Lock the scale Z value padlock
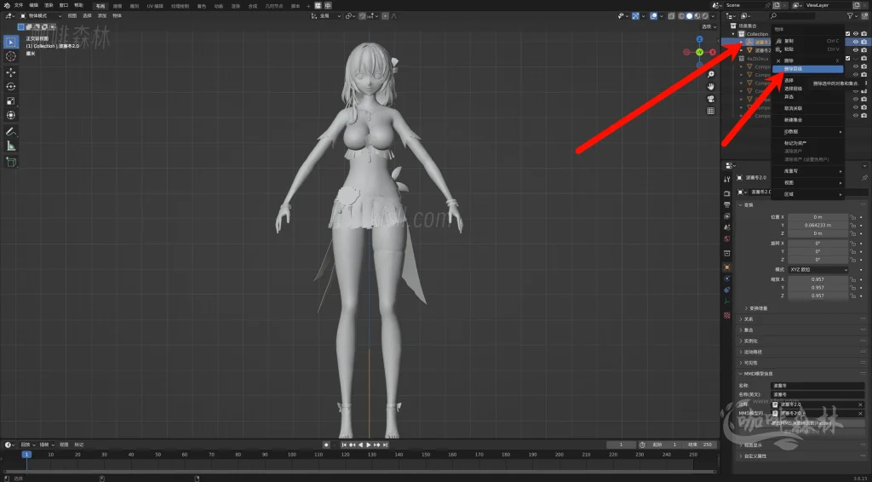872x482 pixels. coord(852,296)
